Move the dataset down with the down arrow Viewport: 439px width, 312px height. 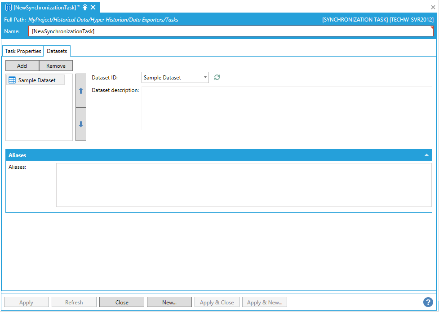click(x=81, y=124)
